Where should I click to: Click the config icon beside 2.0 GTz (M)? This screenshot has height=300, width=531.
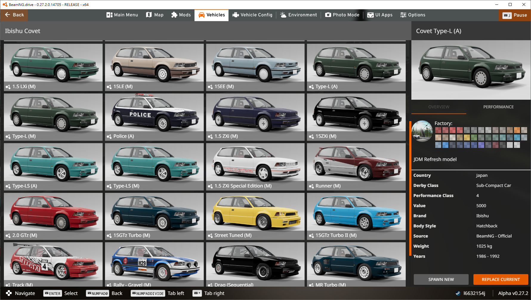click(8, 236)
